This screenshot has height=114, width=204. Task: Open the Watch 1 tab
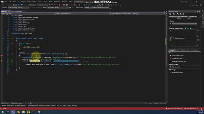pyautogui.click(x=74, y=105)
